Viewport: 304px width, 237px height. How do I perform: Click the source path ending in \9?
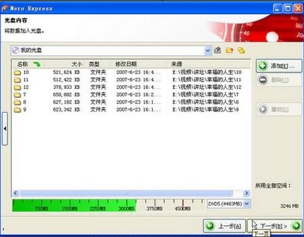pos(205,110)
